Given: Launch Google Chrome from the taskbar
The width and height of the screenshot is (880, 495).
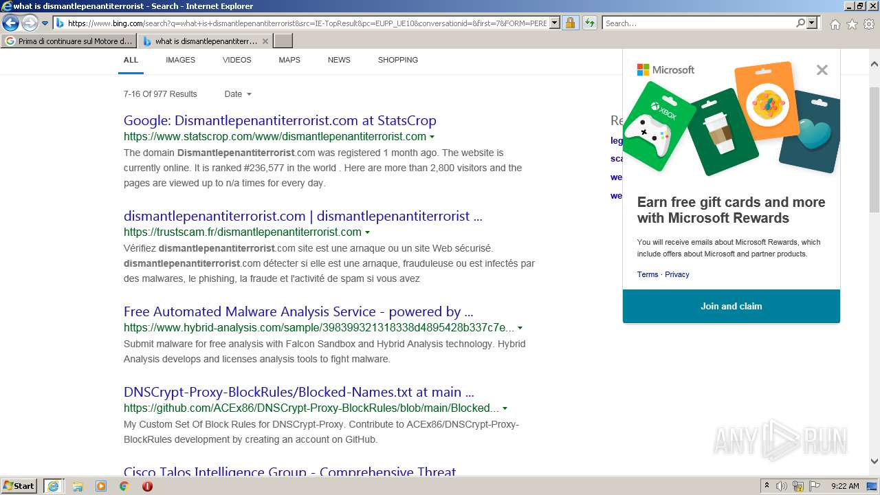Looking at the screenshot, I should click(x=124, y=486).
